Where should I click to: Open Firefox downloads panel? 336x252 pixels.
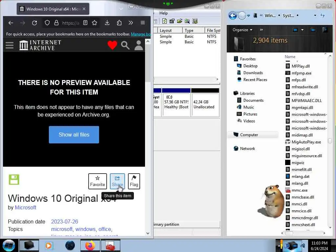click(107, 23)
